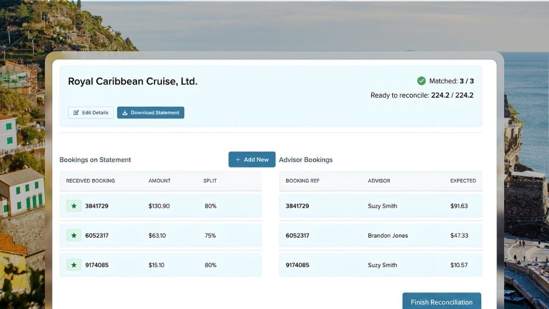Click the green matched checkmark icon
The width and height of the screenshot is (549, 309).
(x=421, y=81)
